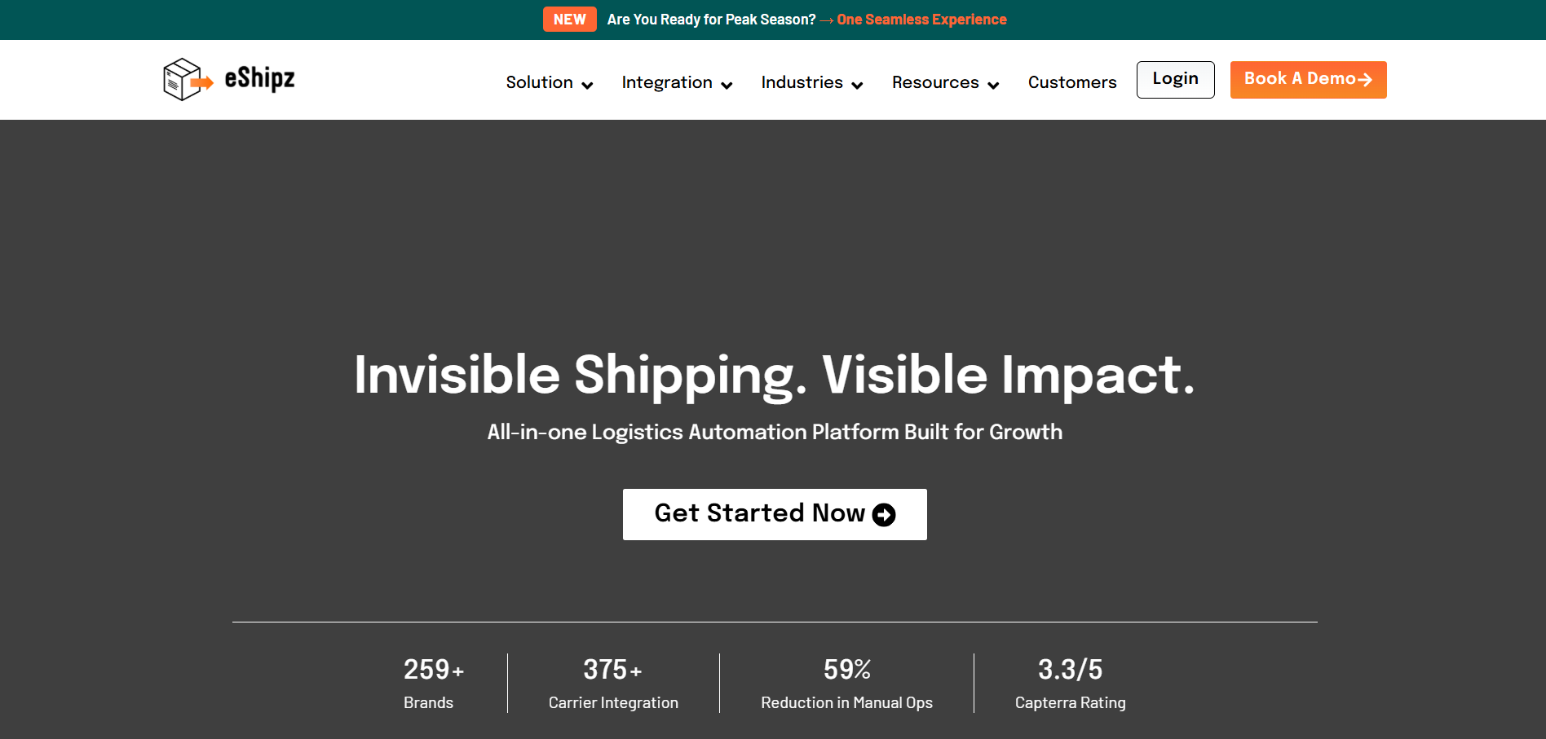The width and height of the screenshot is (1546, 739).
Task: Click the 3.3/5 Capterra Rating stat
Action: (x=1070, y=683)
